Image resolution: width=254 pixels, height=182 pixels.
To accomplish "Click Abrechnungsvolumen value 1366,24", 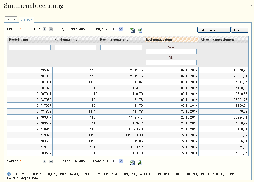I will point(241,106).
